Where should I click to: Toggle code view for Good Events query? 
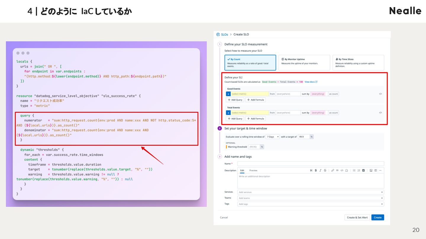(380, 94)
